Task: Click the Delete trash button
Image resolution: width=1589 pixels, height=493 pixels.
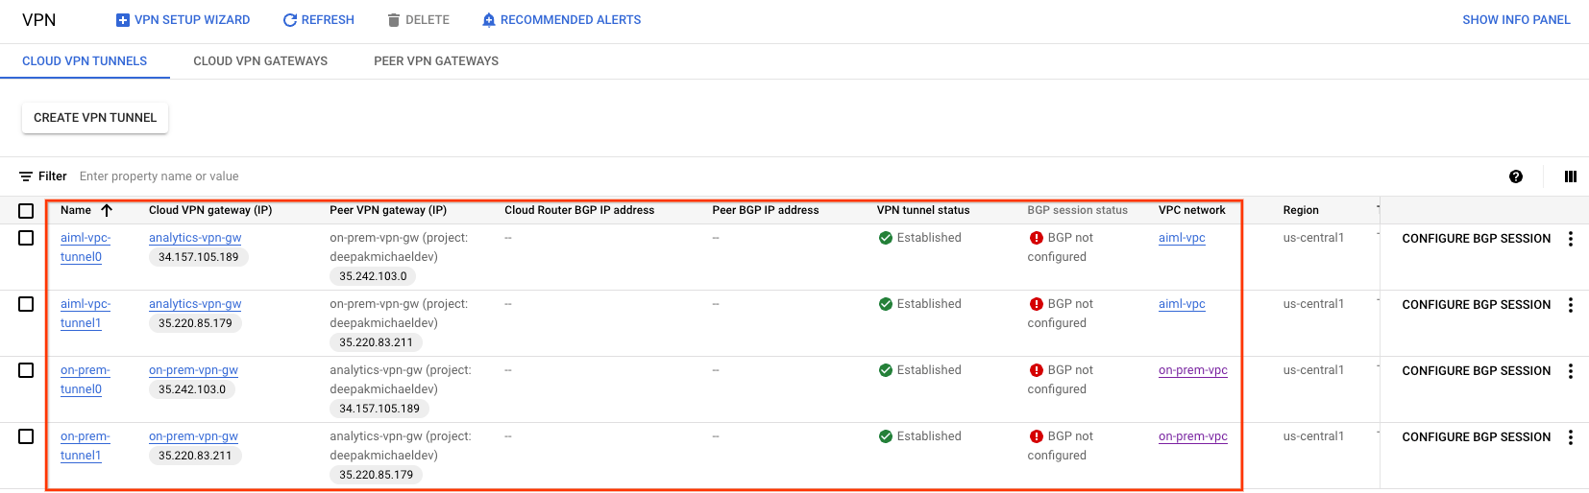Action: coord(418,20)
